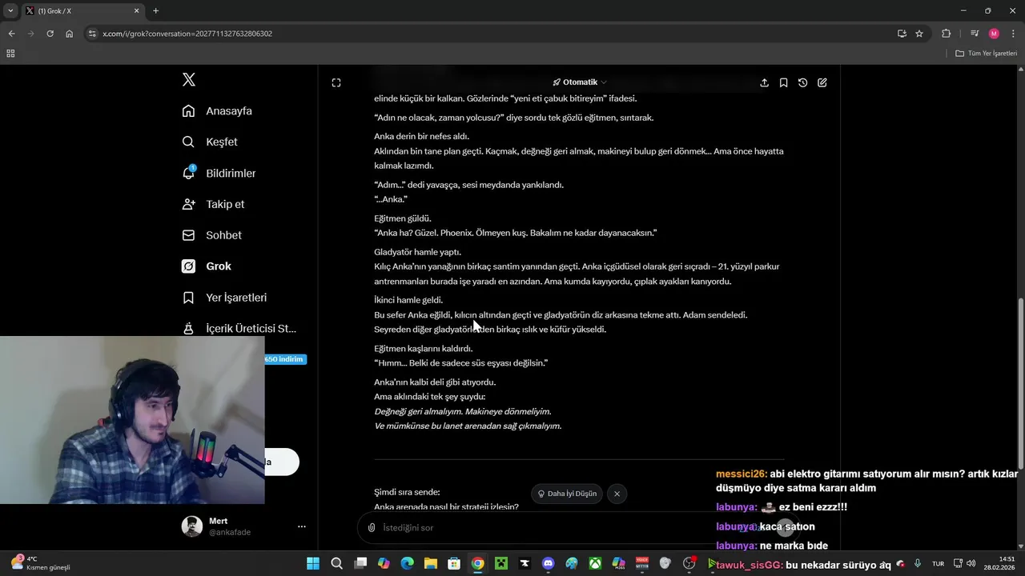The height and width of the screenshot is (576, 1025).
Task: Open the volume tray icon
Action: (971, 564)
